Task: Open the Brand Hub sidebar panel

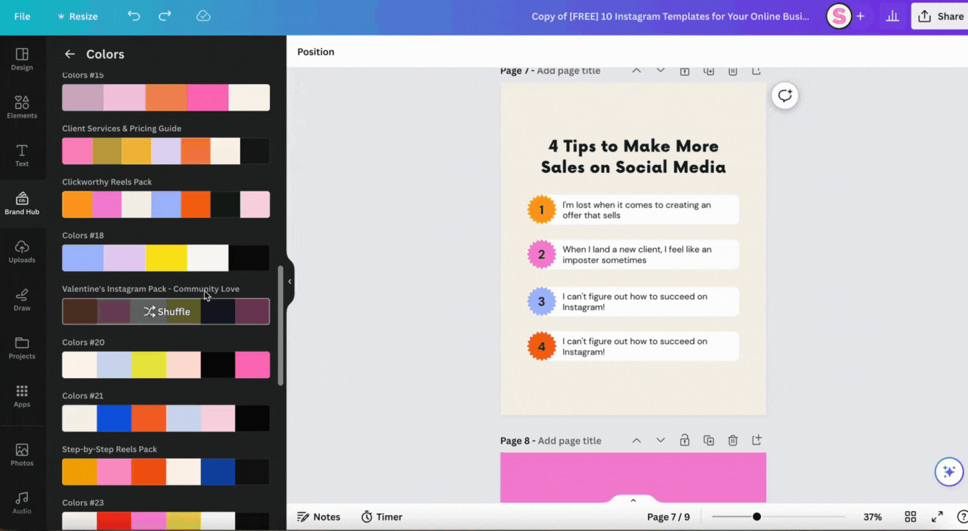Action: [22, 203]
